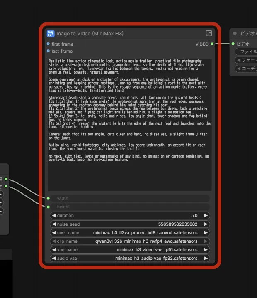Select previous clip_name model
Image resolution: width=257 pixels, height=298 pixels.
click(54, 241)
